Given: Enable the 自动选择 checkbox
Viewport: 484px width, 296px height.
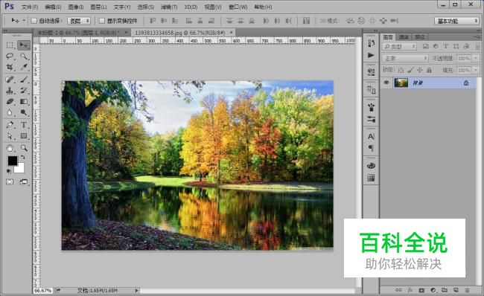Looking at the screenshot, I should click(34, 21).
